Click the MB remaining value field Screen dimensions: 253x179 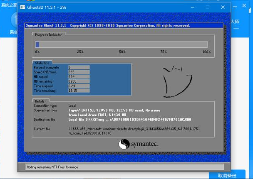click(78, 81)
